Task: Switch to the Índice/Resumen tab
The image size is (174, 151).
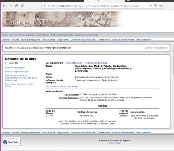Action: 74,63
